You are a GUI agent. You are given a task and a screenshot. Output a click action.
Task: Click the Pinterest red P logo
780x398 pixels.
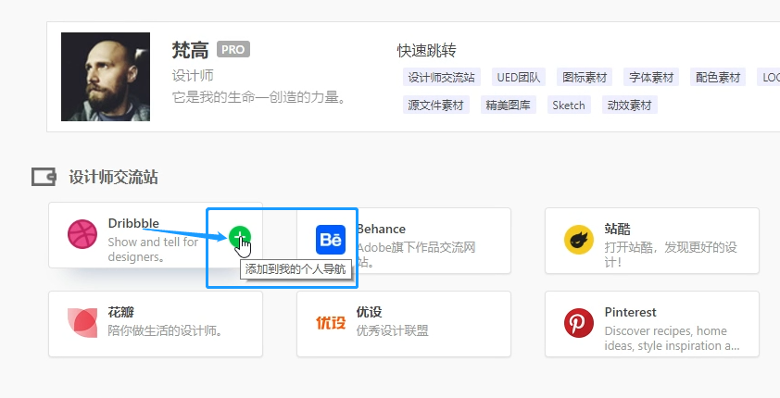pyautogui.click(x=579, y=323)
